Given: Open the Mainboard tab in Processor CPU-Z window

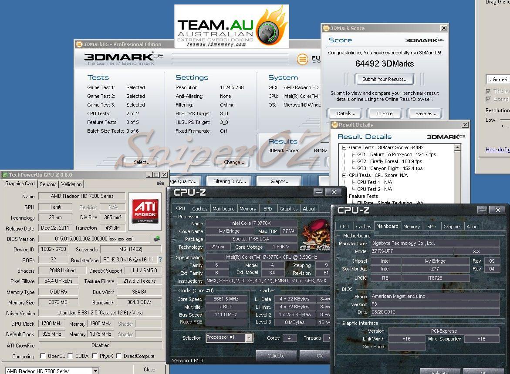Looking at the screenshot, I should (223, 209).
